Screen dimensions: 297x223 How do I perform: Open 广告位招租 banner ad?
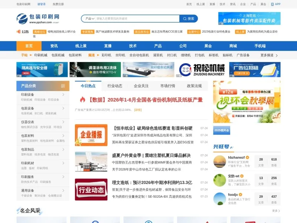coord(255,70)
